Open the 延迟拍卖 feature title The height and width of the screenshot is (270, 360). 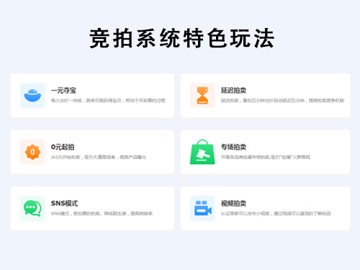click(233, 91)
